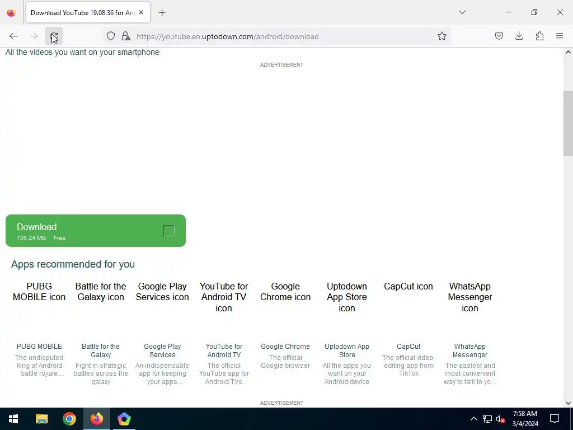Open the Uptodown App Store link

pyautogui.click(x=347, y=350)
